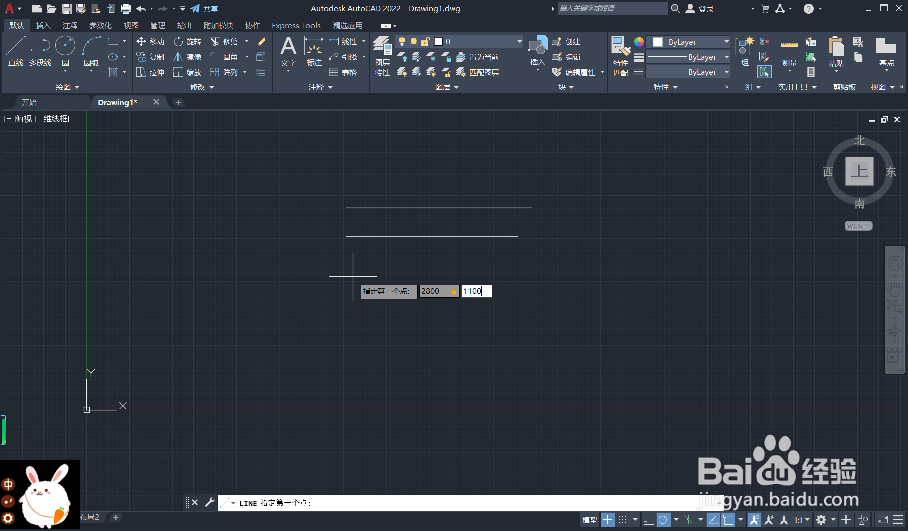Click the Base point (基点) view tool
The image size is (908, 531).
[886, 52]
